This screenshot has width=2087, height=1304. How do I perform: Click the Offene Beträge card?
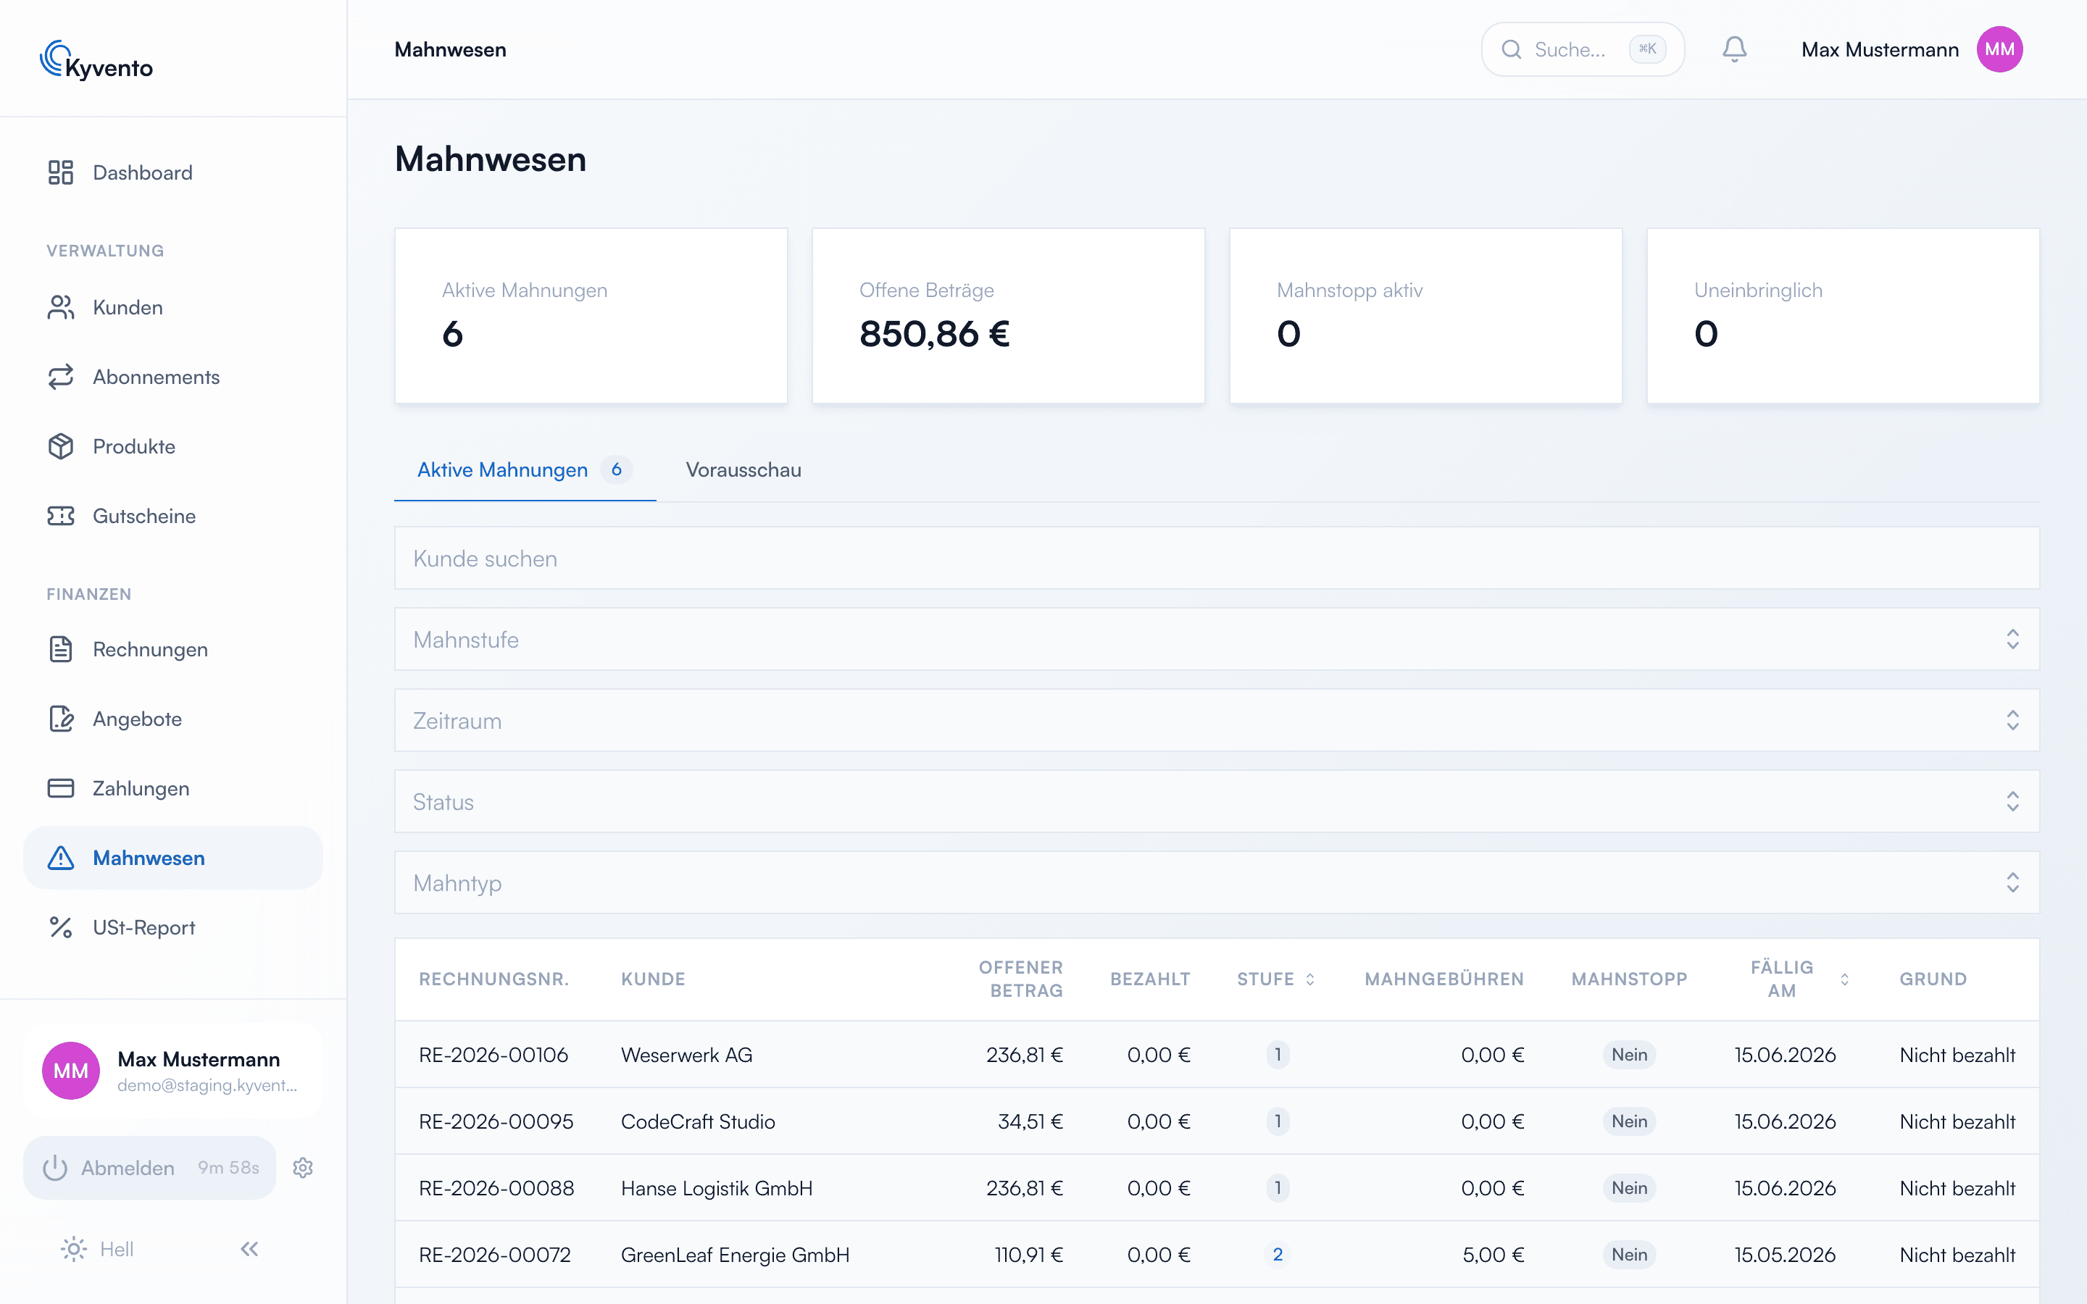(x=1008, y=316)
